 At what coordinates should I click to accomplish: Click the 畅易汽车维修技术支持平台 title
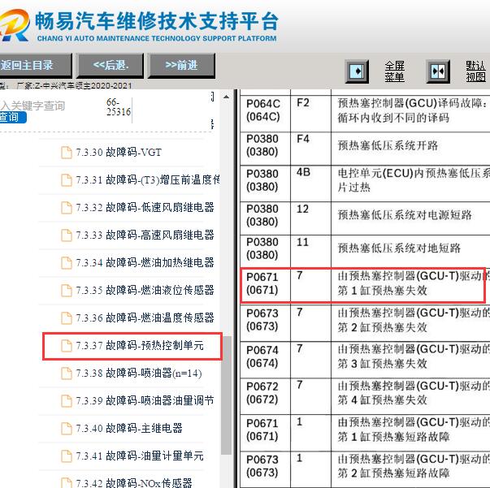156,21
